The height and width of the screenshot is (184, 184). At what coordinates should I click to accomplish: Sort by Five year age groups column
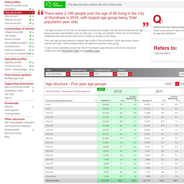[96, 101]
